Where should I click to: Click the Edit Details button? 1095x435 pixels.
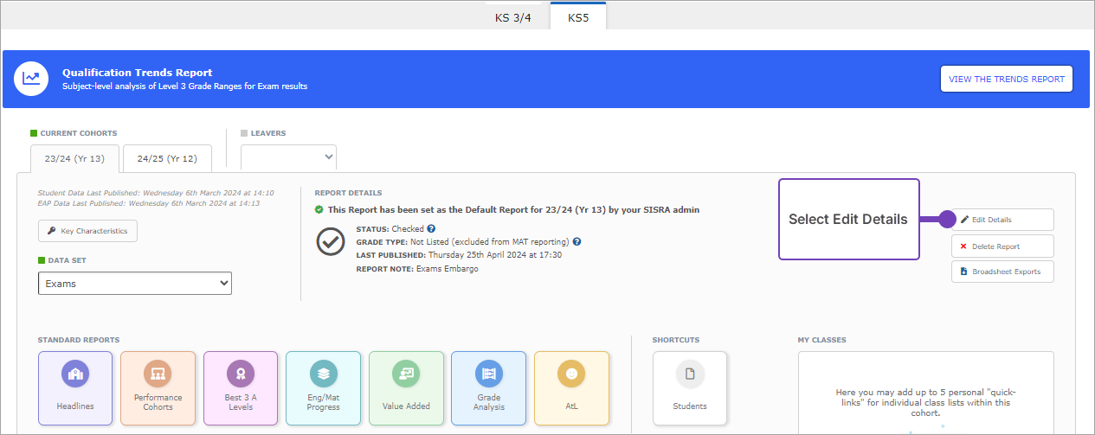1002,220
